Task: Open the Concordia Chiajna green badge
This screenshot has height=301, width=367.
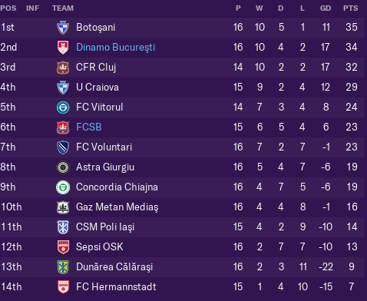Action: pos(63,187)
